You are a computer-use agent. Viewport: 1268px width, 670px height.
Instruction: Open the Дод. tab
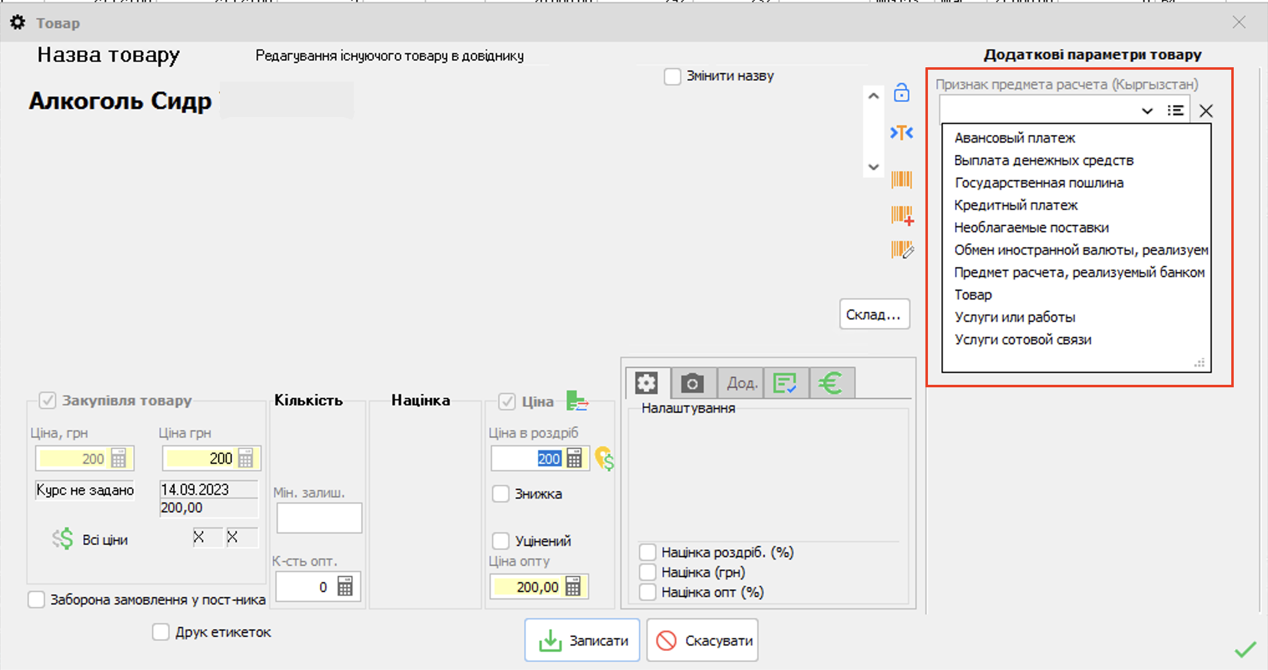pos(741,383)
